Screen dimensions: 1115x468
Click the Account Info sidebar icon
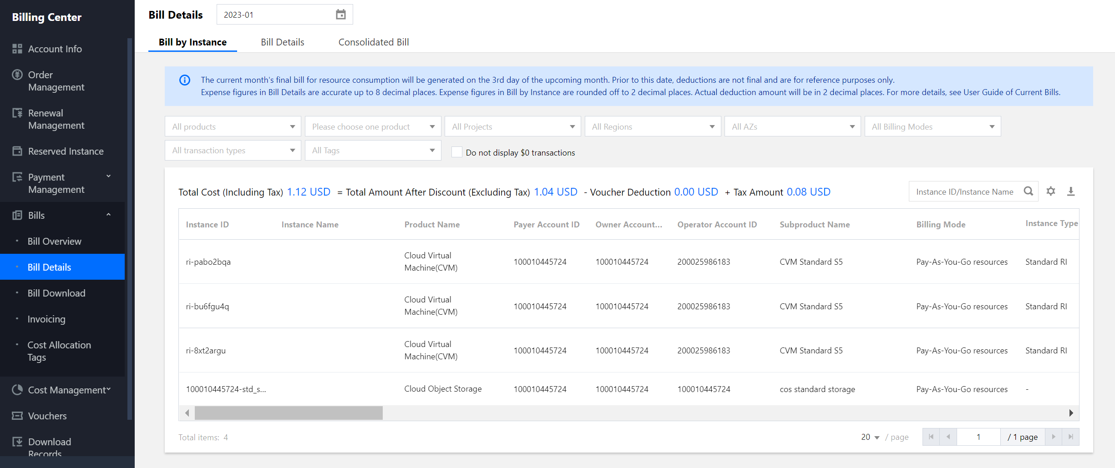[17, 49]
